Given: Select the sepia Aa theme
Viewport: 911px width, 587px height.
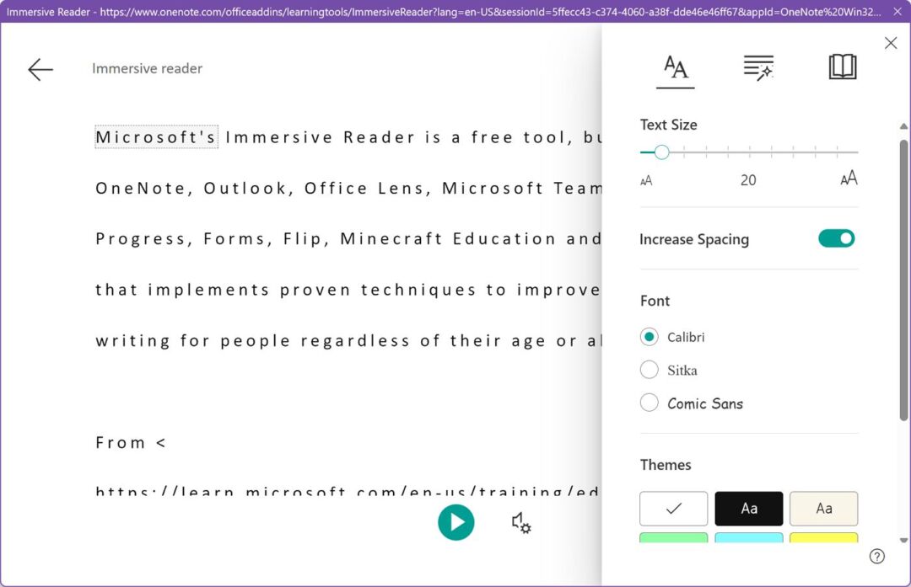Looking at the screenshot, I should pyautogui.click(x=823, y=508).
